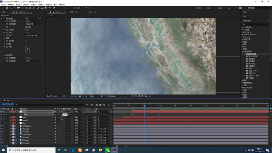The image size is (272, 153).
Task: Select the Zoom magnifier tool
Action: coord(11,7)
